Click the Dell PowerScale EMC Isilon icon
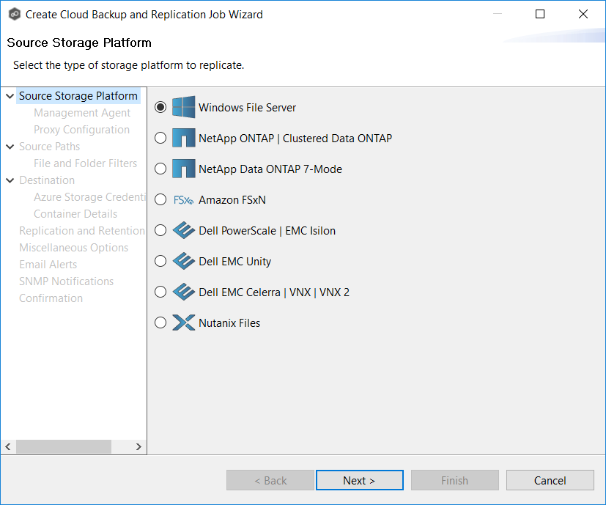 (182, 229)
